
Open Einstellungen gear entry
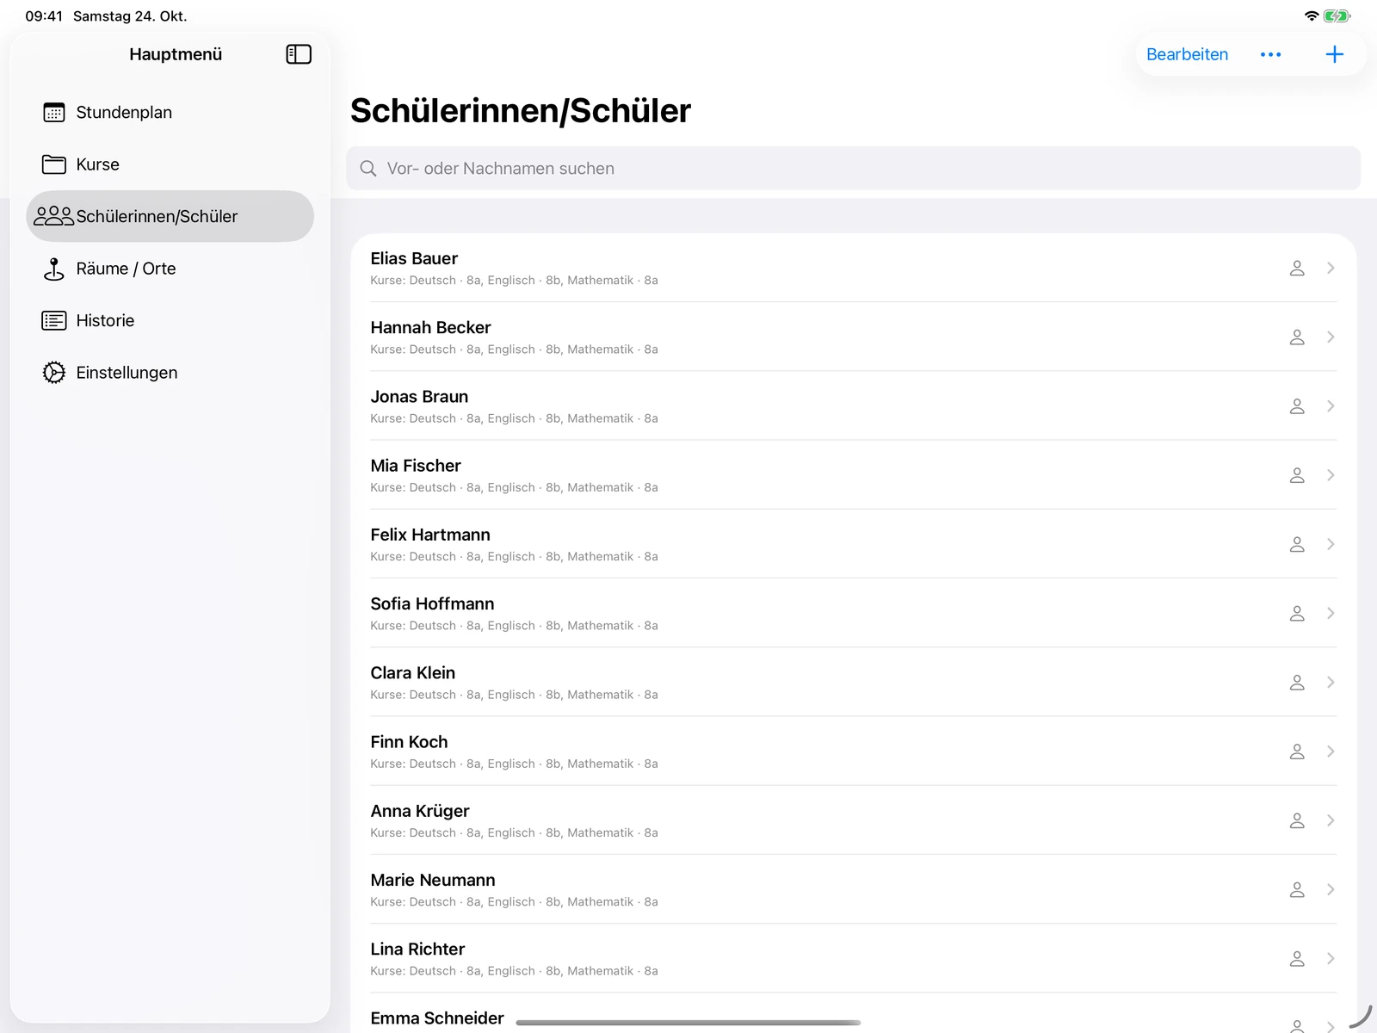click(x=170, y=373)
